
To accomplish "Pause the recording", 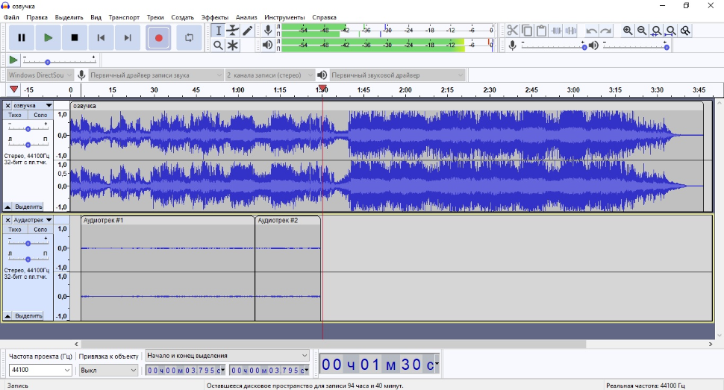I will pyautogui.click(x=21, y=38).
